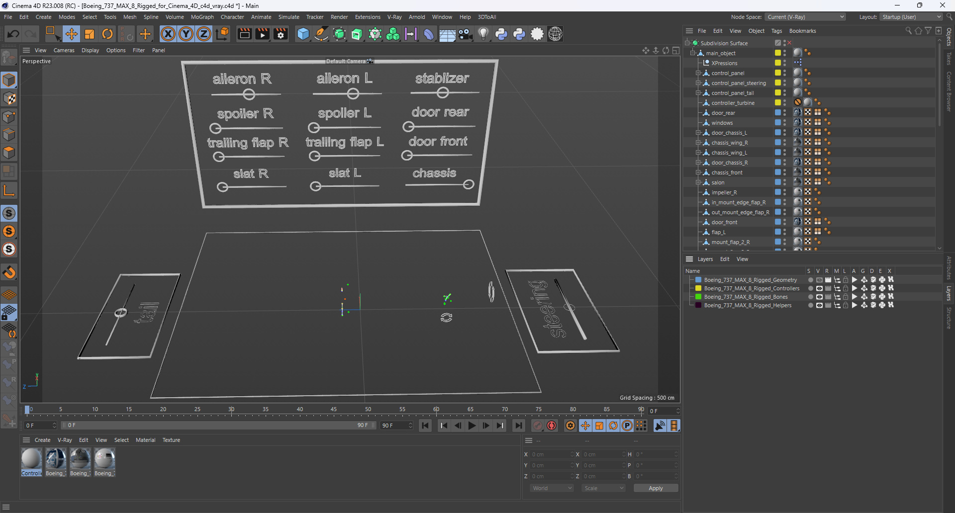Click the Record Active Objects button
Viewport: 955px width, 513px height.
coord(538,426)
